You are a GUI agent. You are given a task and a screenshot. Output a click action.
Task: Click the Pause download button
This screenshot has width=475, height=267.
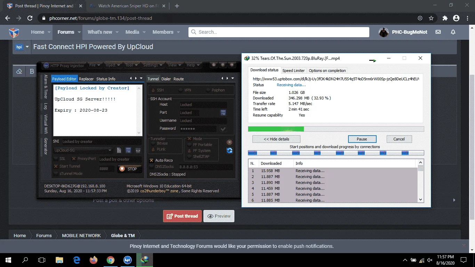(362, 139)
